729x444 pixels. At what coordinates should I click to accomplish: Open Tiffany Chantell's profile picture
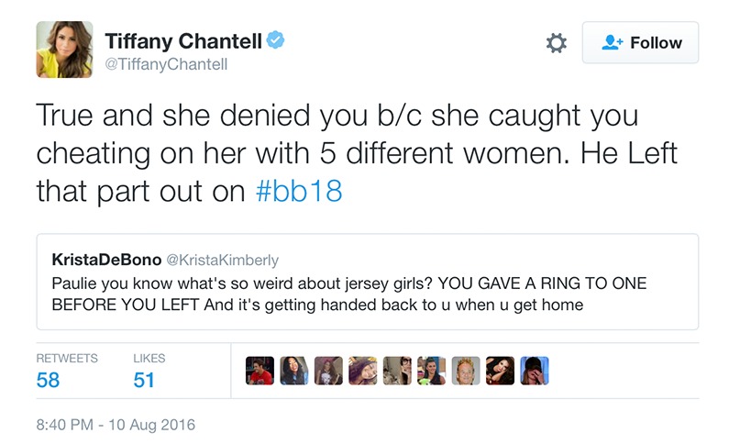[x=64, y=50]
